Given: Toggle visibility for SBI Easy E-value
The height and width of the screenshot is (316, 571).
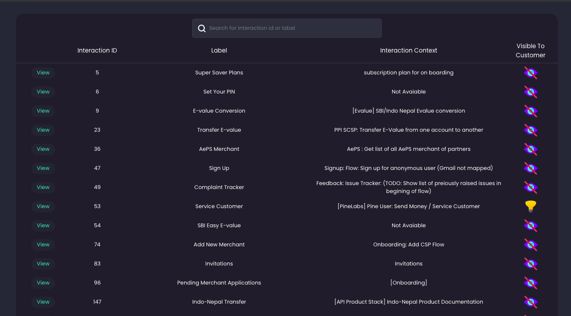Looking at the screenshot, I should tap(530, 226).
